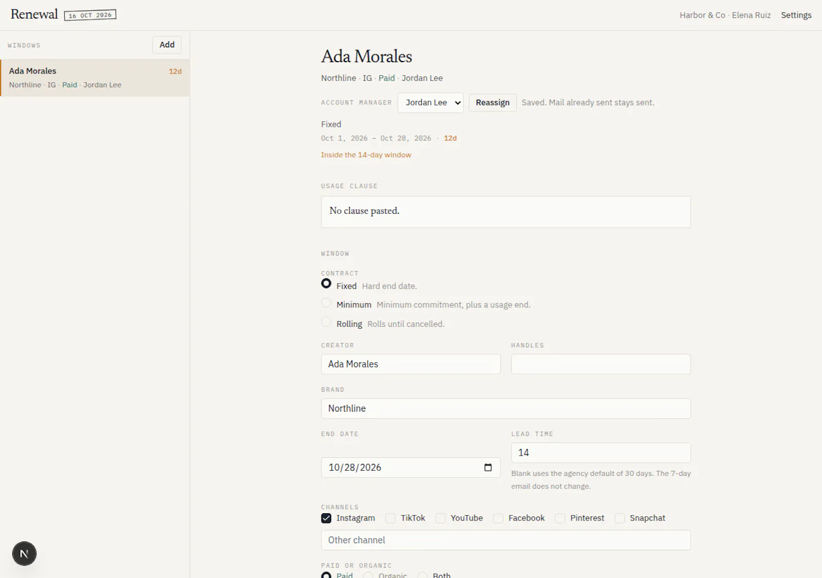Click the Reassign button

click(493, 103)
